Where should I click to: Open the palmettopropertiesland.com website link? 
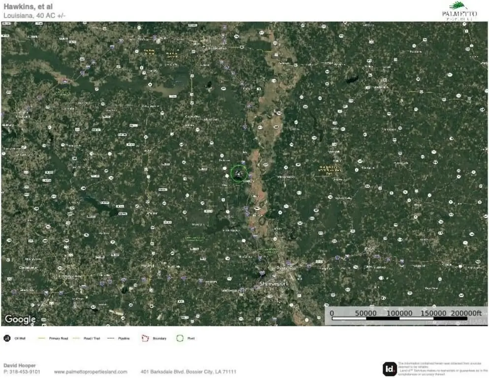(x=91, y=372)
